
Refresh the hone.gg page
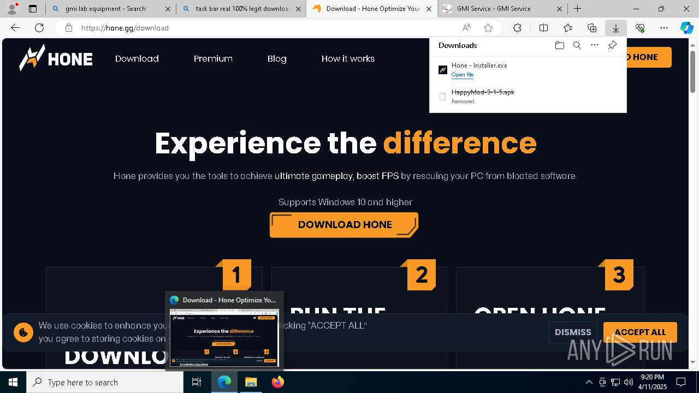(x=39, y=28)
